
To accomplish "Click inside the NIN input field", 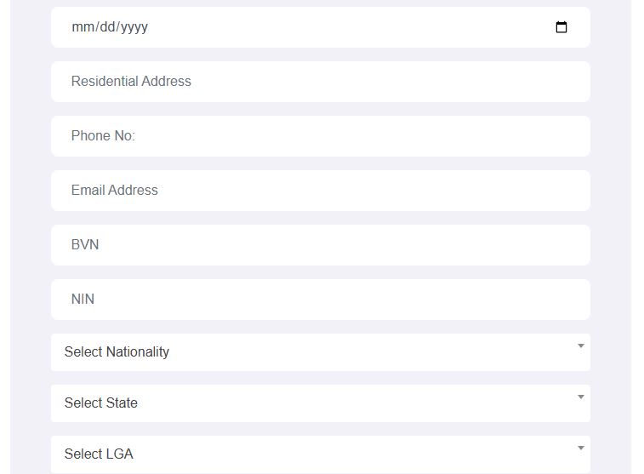I will [x=321, y=299].
